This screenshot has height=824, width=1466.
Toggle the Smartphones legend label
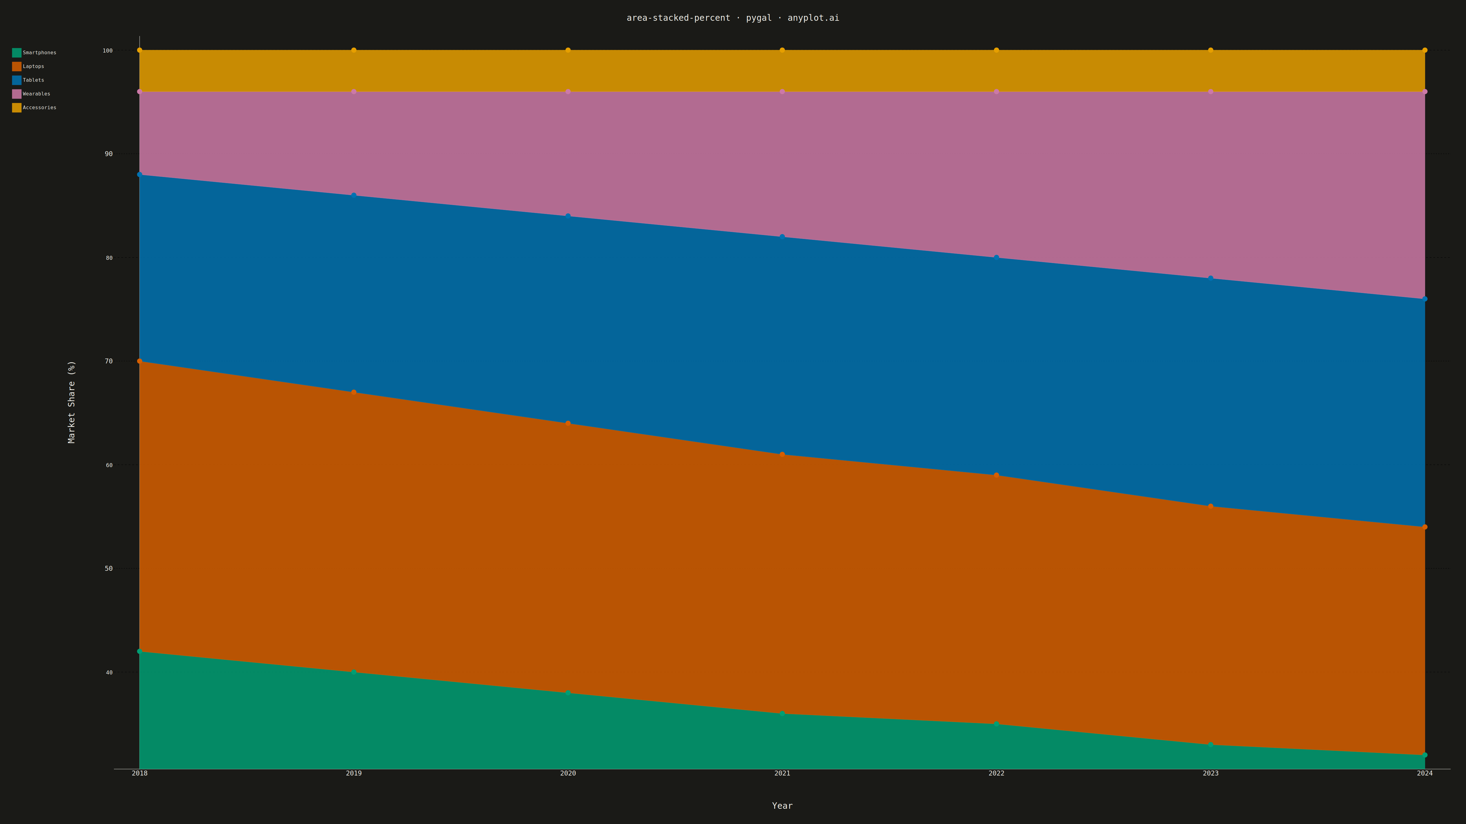(x=39, y=53)
